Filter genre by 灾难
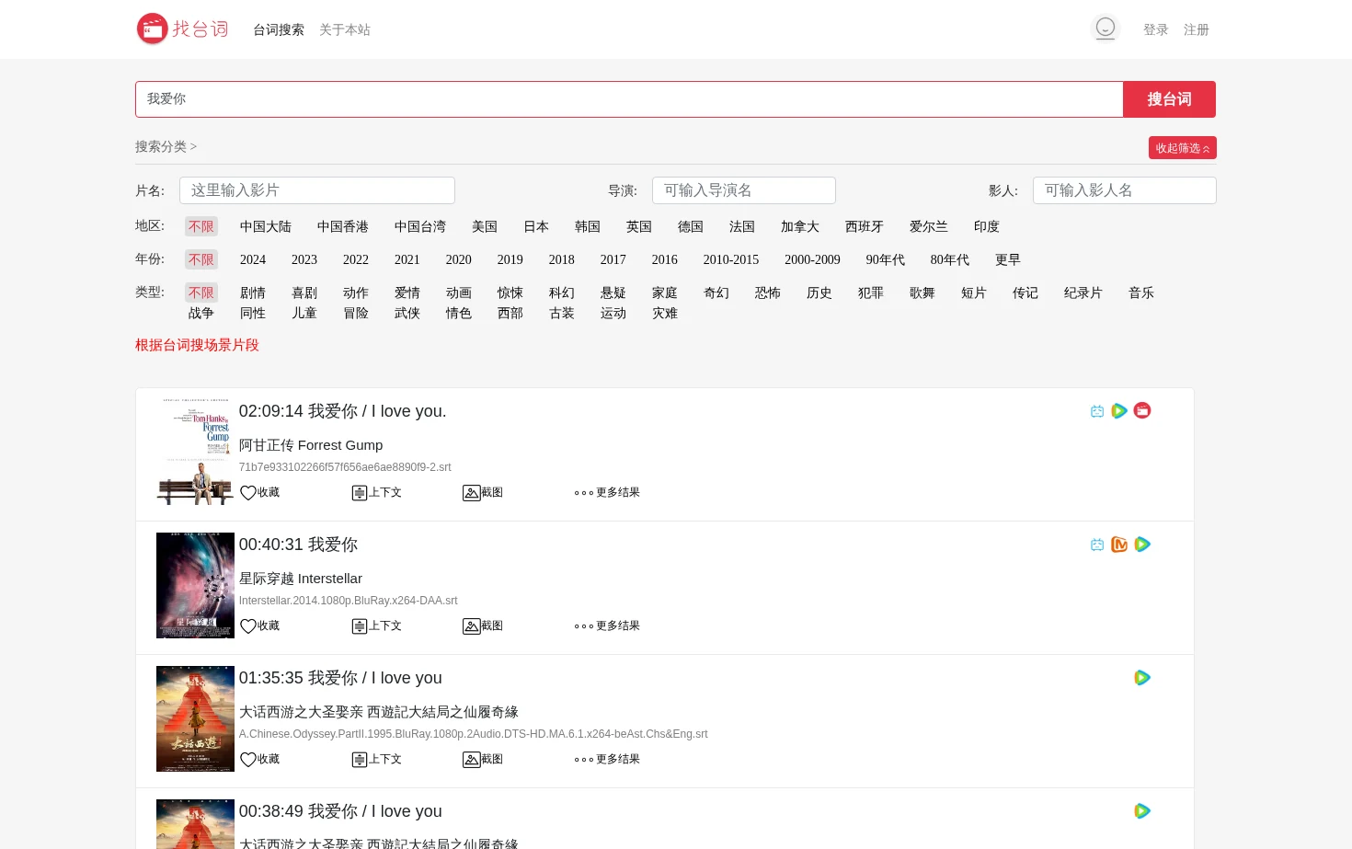The height and width of the screenshot is (849, 1352). point(665,313)
